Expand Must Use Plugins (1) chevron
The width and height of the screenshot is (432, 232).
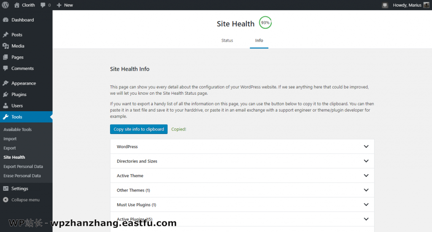366,205
